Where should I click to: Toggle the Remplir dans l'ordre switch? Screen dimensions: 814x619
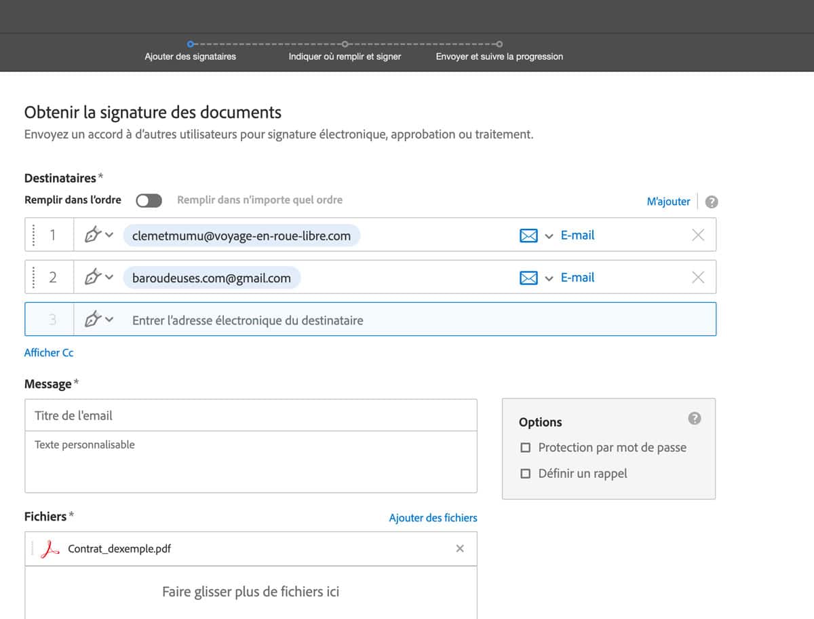(x=149, y=200)
